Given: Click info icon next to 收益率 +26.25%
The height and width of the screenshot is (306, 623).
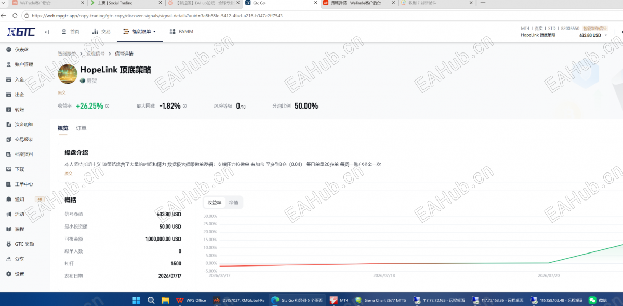Looking at the screenshot, I should click(x=107, y=106).
